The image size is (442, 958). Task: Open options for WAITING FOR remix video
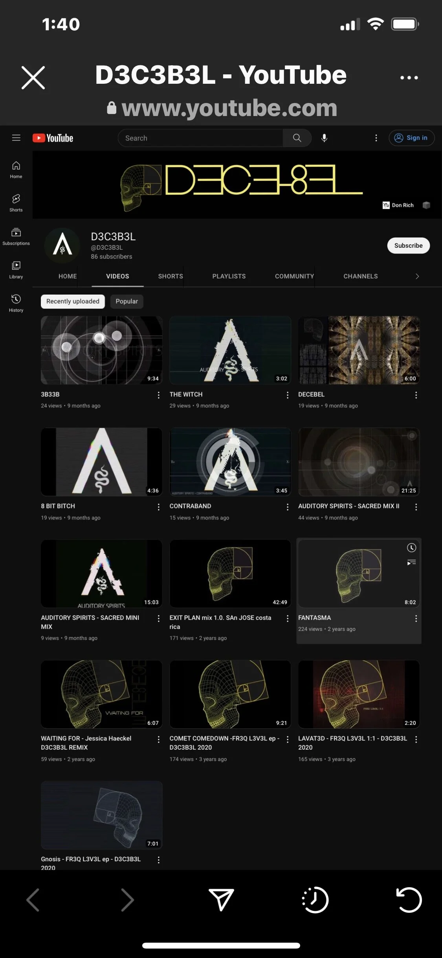coord(158,739)
